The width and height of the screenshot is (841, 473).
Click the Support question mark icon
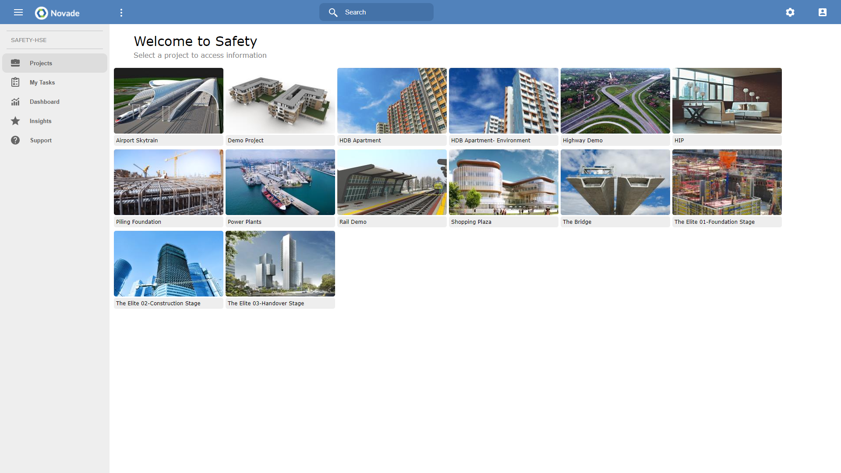coord(15,140)
